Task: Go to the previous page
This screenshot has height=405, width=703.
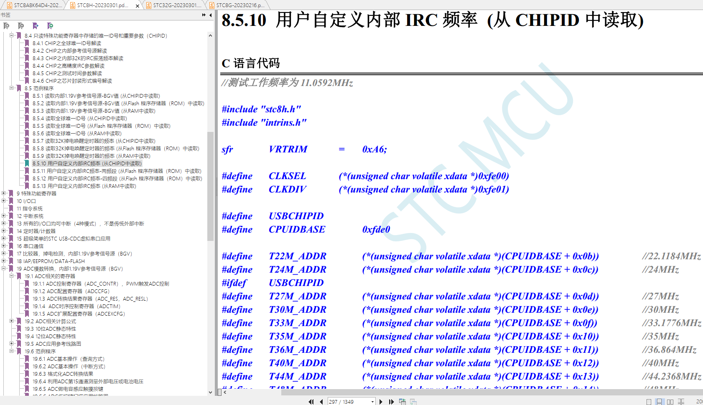Action: click(x=321, y=402)
